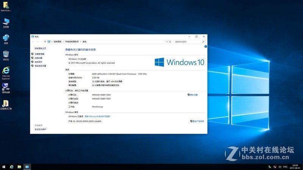The image size is (303, 170).
Task: Click the WorkGroup value
Action: click(x=98, y=107)
